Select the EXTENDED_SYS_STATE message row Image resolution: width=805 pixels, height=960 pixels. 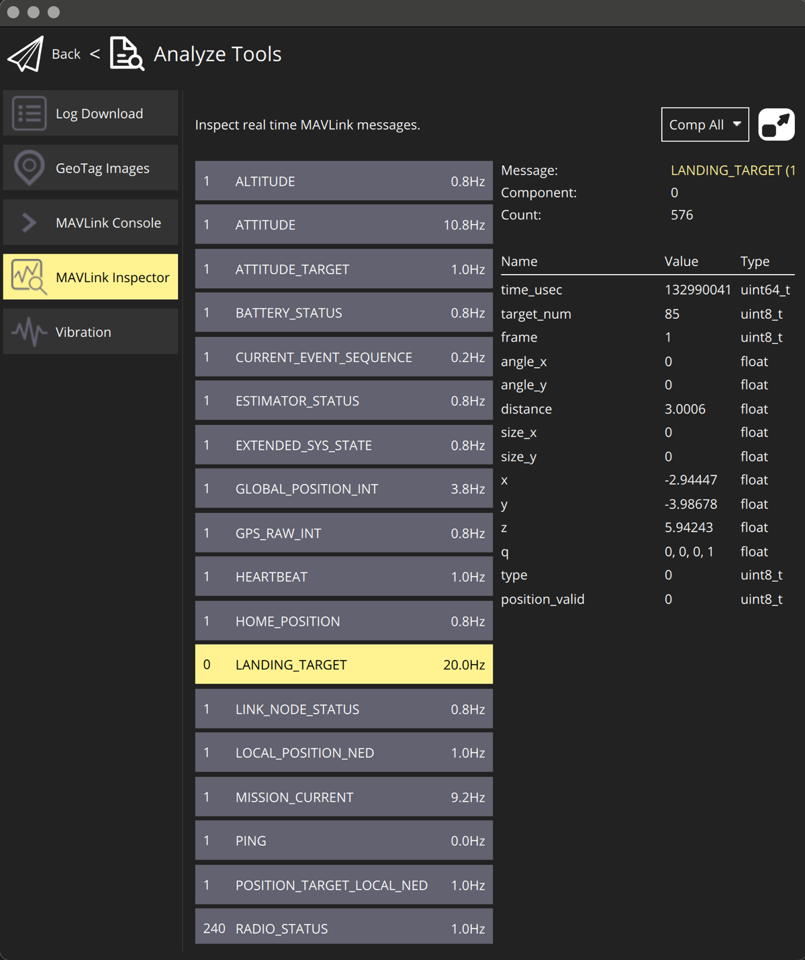tap(344, 445)
